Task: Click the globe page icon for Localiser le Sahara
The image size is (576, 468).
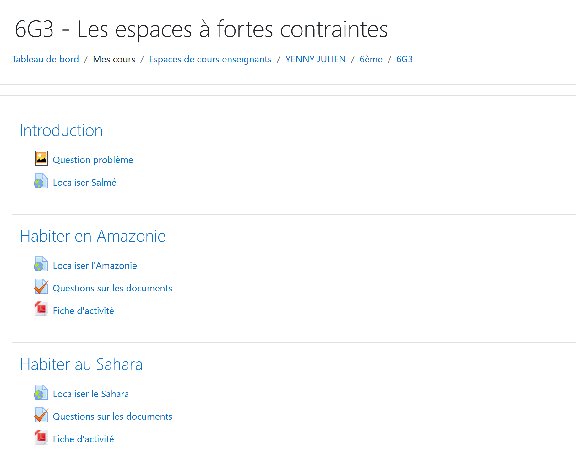Action: (41, 392)
